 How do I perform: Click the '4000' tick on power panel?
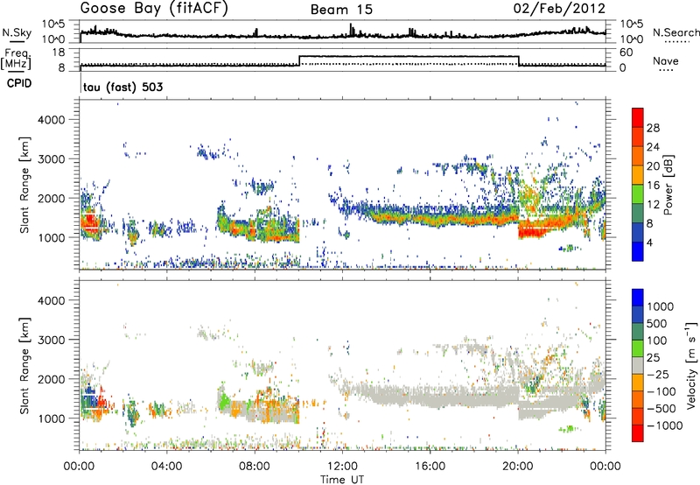click(51, 120)
